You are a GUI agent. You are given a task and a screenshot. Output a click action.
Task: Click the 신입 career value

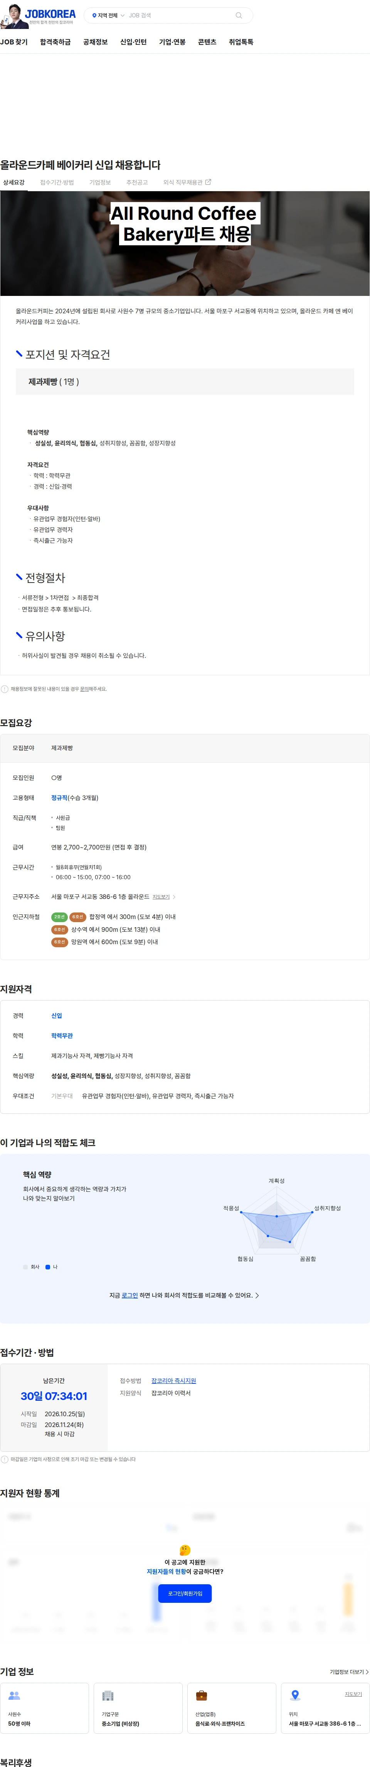(x=57, y=1016)
